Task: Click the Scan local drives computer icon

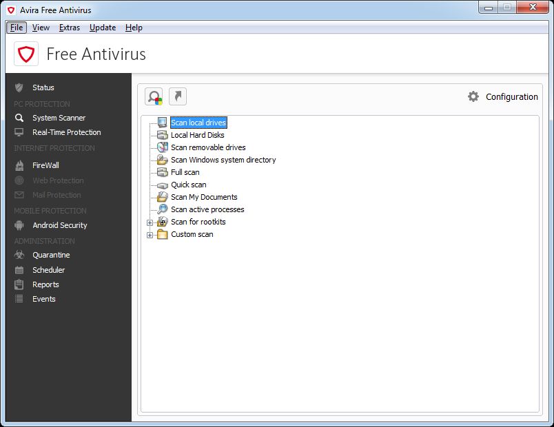Action: coord(162,123)
